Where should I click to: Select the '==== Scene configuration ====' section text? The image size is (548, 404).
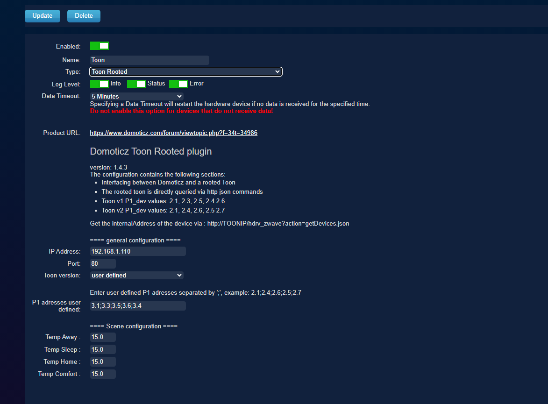point(134,326)
